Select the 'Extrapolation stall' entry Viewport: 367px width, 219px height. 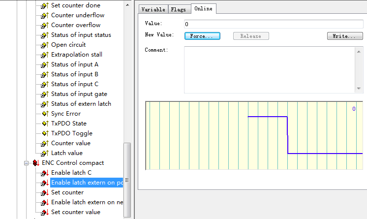[x=77, y=55]
